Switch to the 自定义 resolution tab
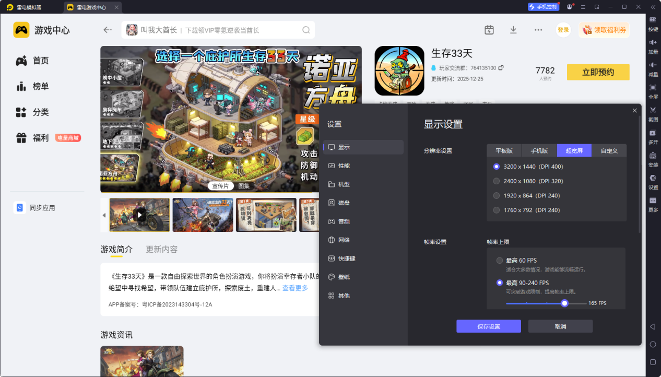This screenshot has height=377, width=661. (x=609, y=150)
